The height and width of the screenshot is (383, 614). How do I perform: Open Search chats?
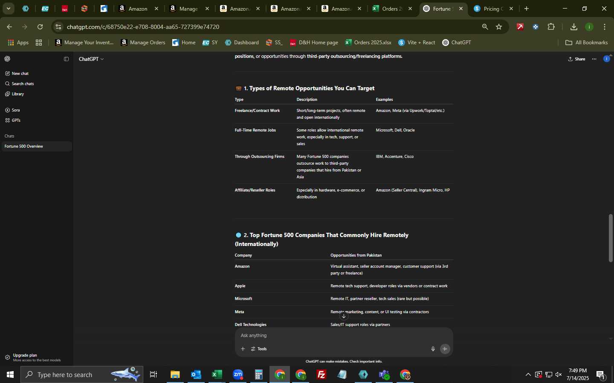[x=19, y=84]
